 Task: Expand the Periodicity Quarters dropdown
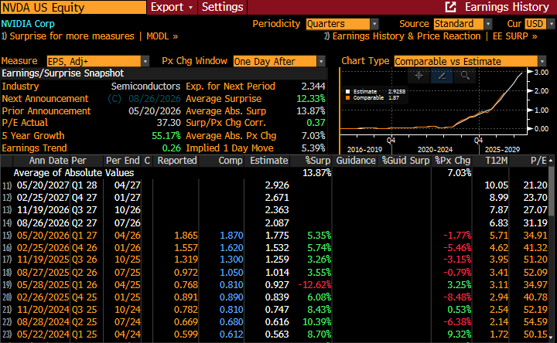click(x=374, y=24)
